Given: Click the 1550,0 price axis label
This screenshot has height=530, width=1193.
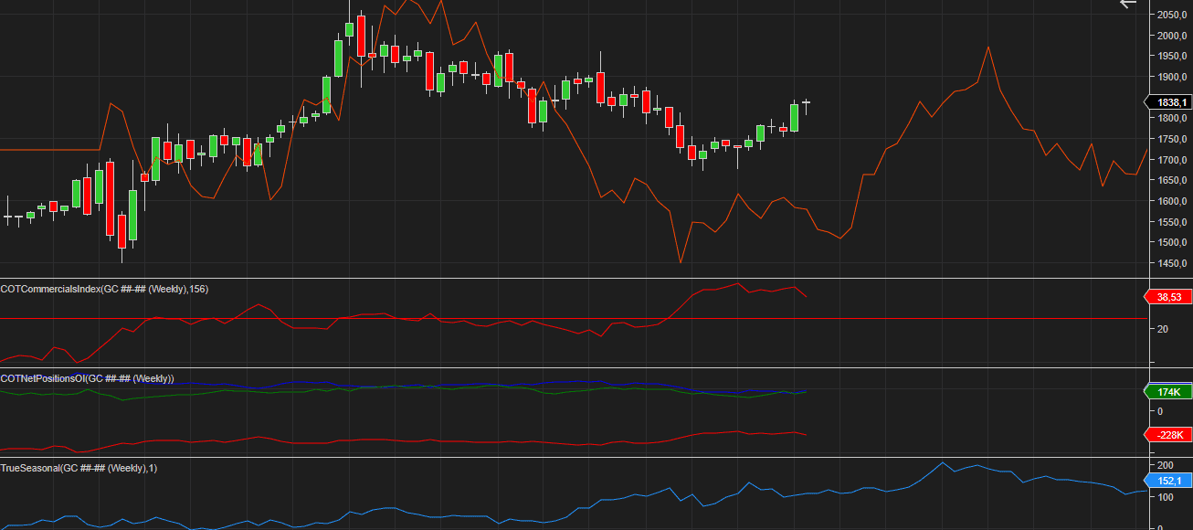Looking at the screenshot, I should [1171, 222].
